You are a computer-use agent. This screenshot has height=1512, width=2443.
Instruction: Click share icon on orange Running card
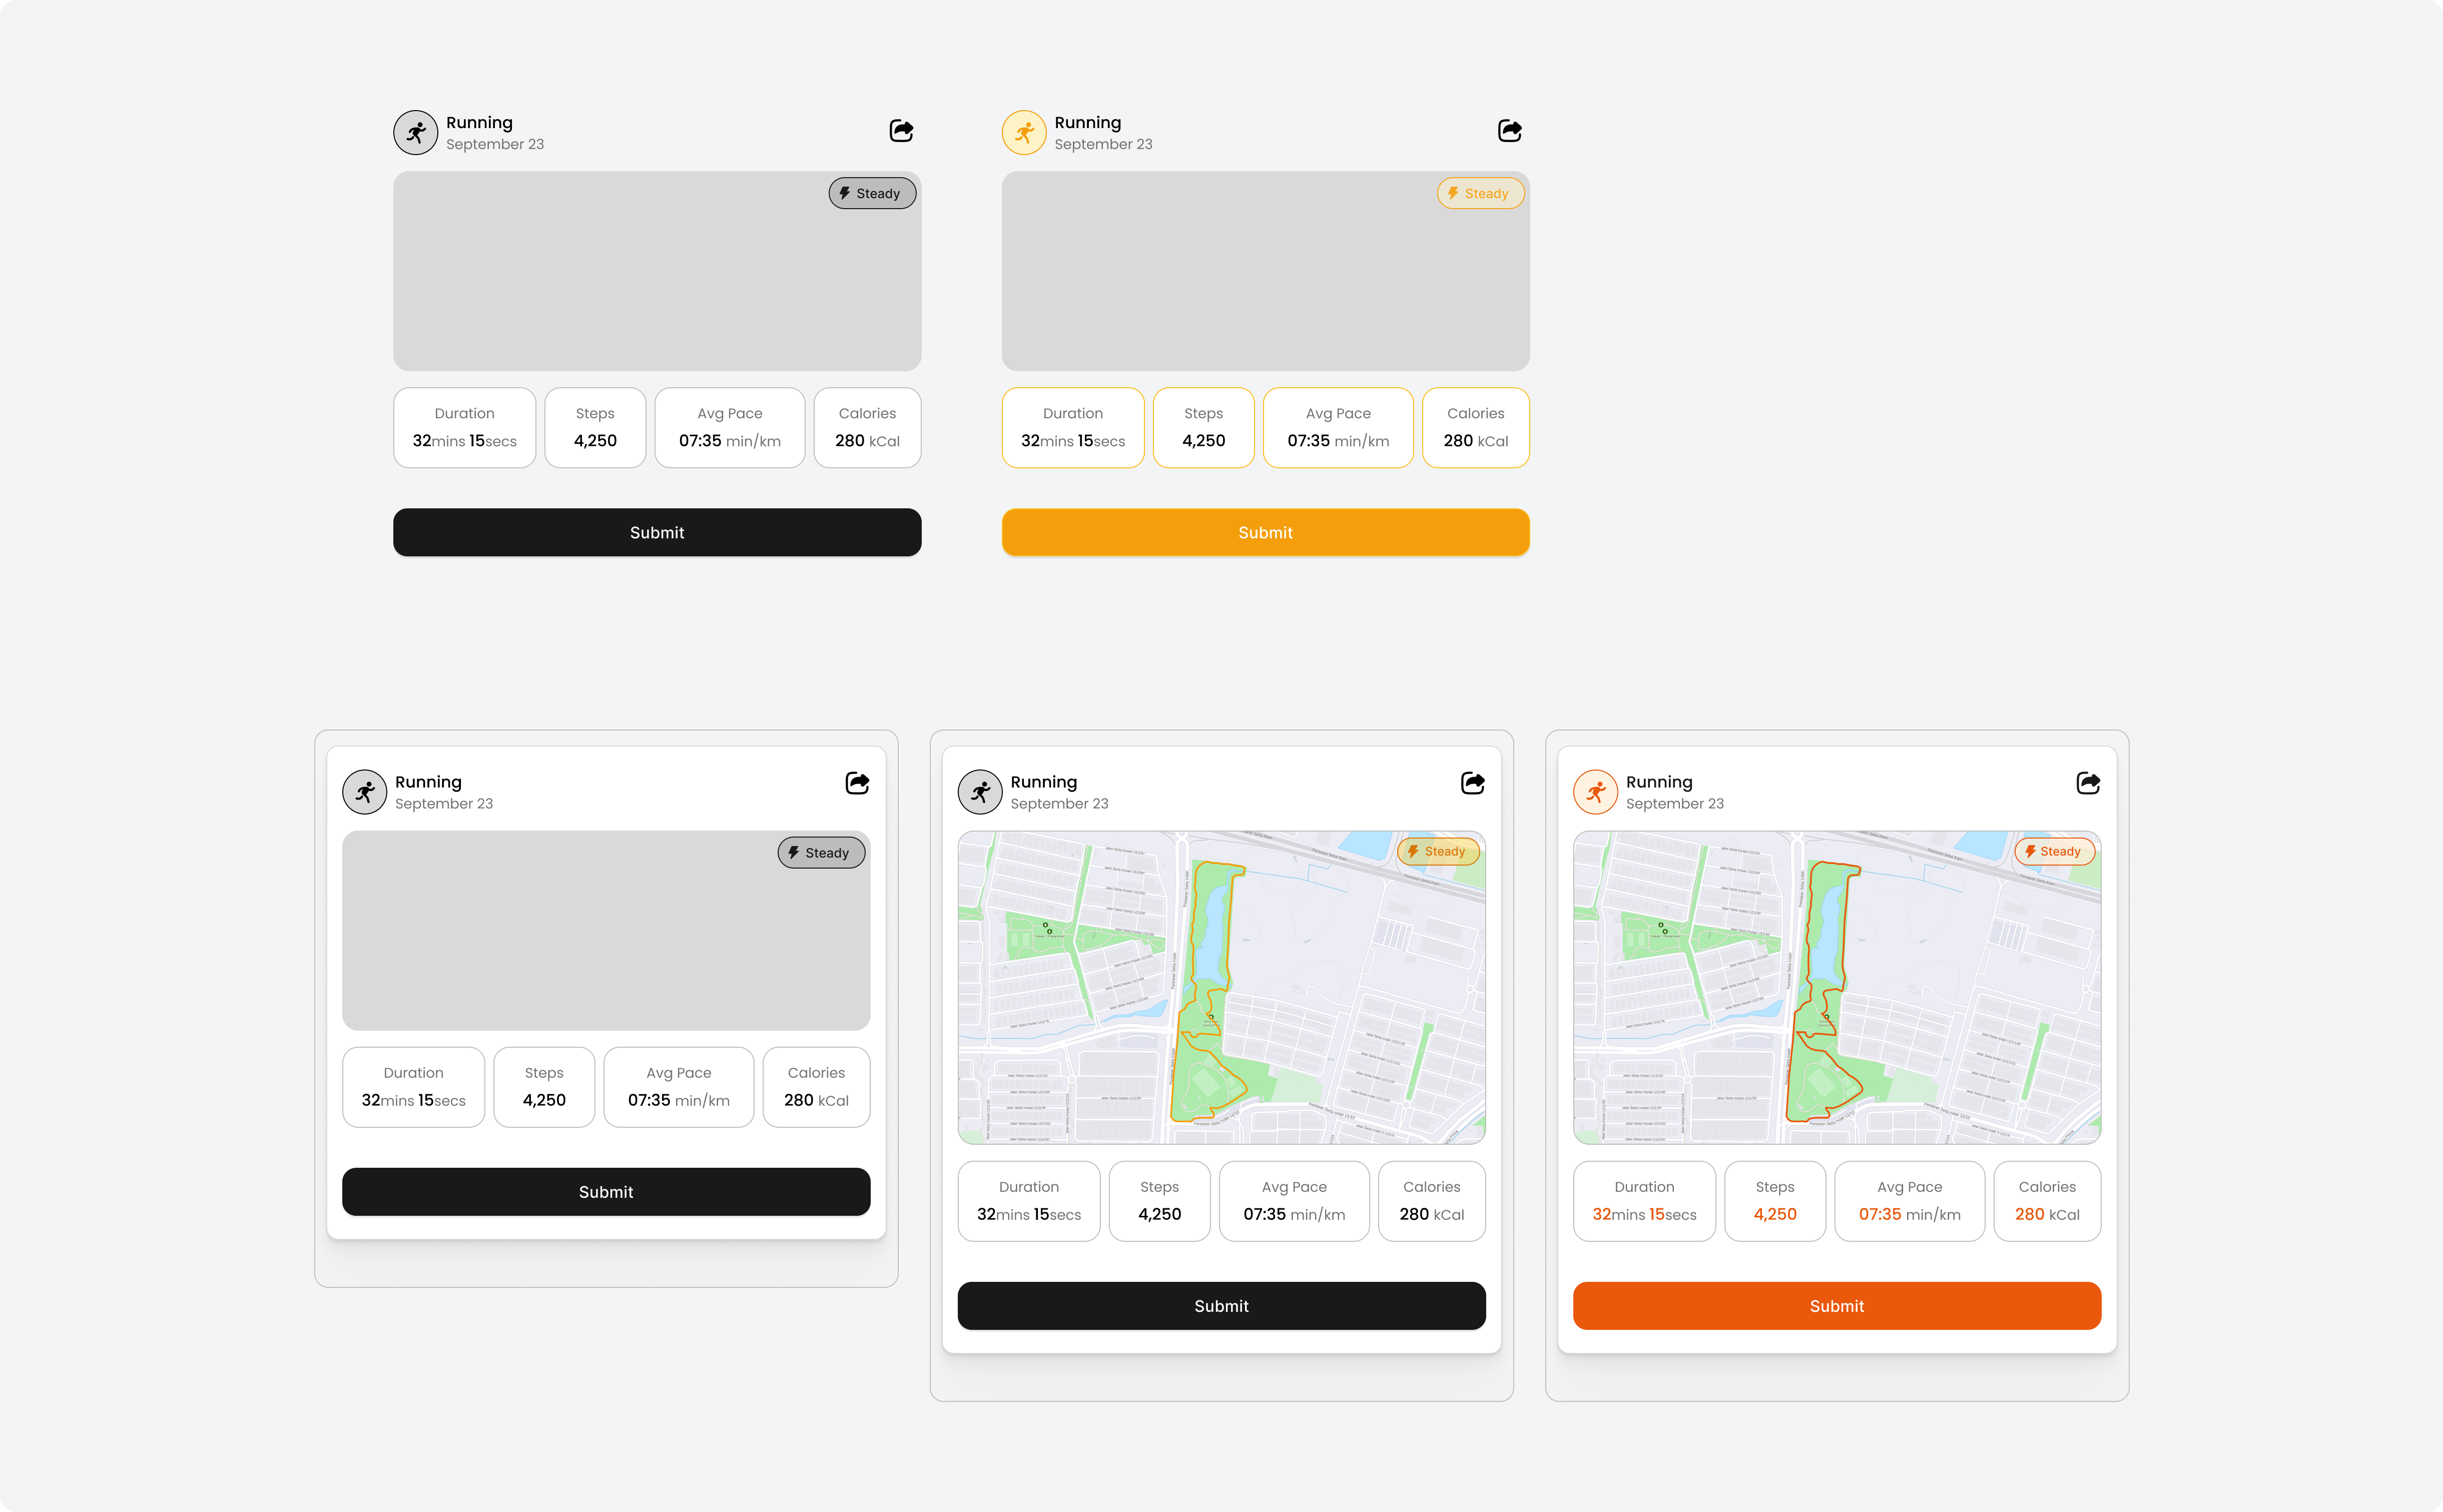tap(2088, 783)
